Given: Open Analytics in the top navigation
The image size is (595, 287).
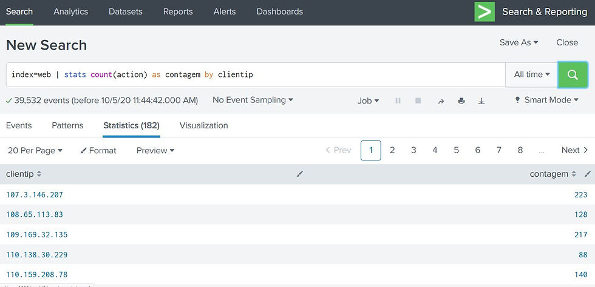Looking at the screenshot, I should click(71, 12).
